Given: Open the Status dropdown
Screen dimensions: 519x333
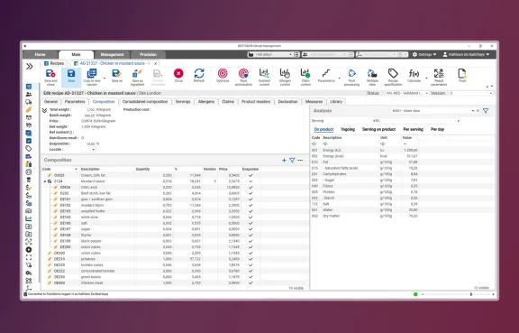Looking at the screenshot, I should (406, 93).
